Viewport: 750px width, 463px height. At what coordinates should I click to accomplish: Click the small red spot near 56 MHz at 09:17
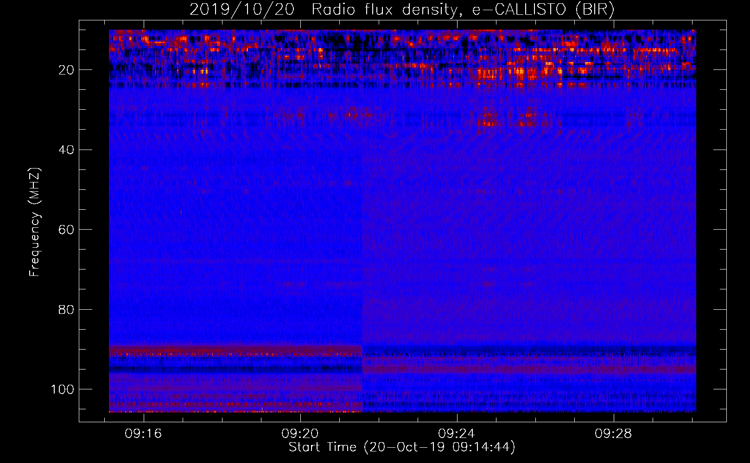point(181,213)
